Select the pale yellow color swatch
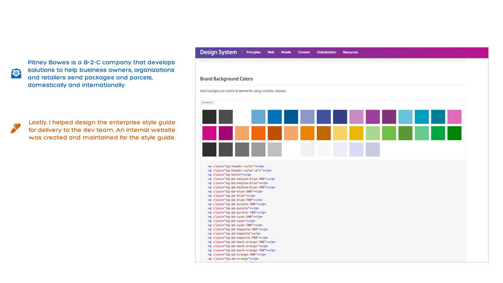Image resolution: width=503 pixels, height=283 pixels. (x=340, y=133)
